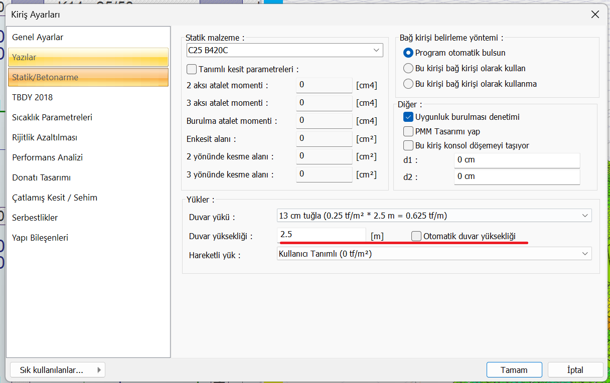
Task: Switch to Genel Ayarlar section
Action: 38,37
